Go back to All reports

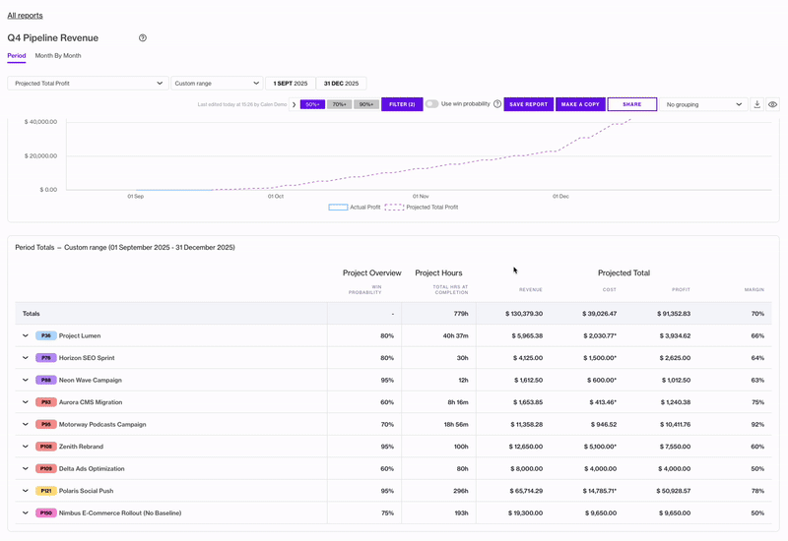[26, 16]
